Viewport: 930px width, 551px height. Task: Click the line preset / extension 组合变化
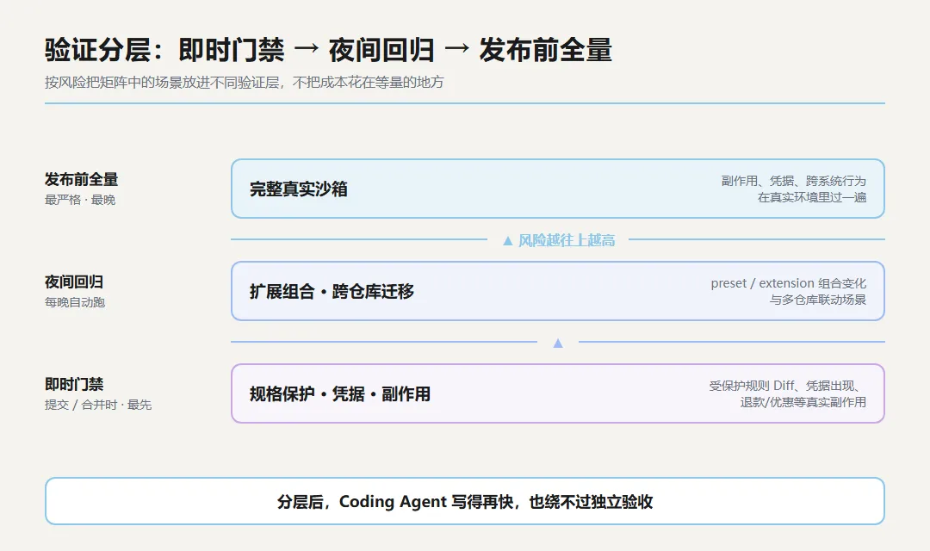[x=789, y=283]
